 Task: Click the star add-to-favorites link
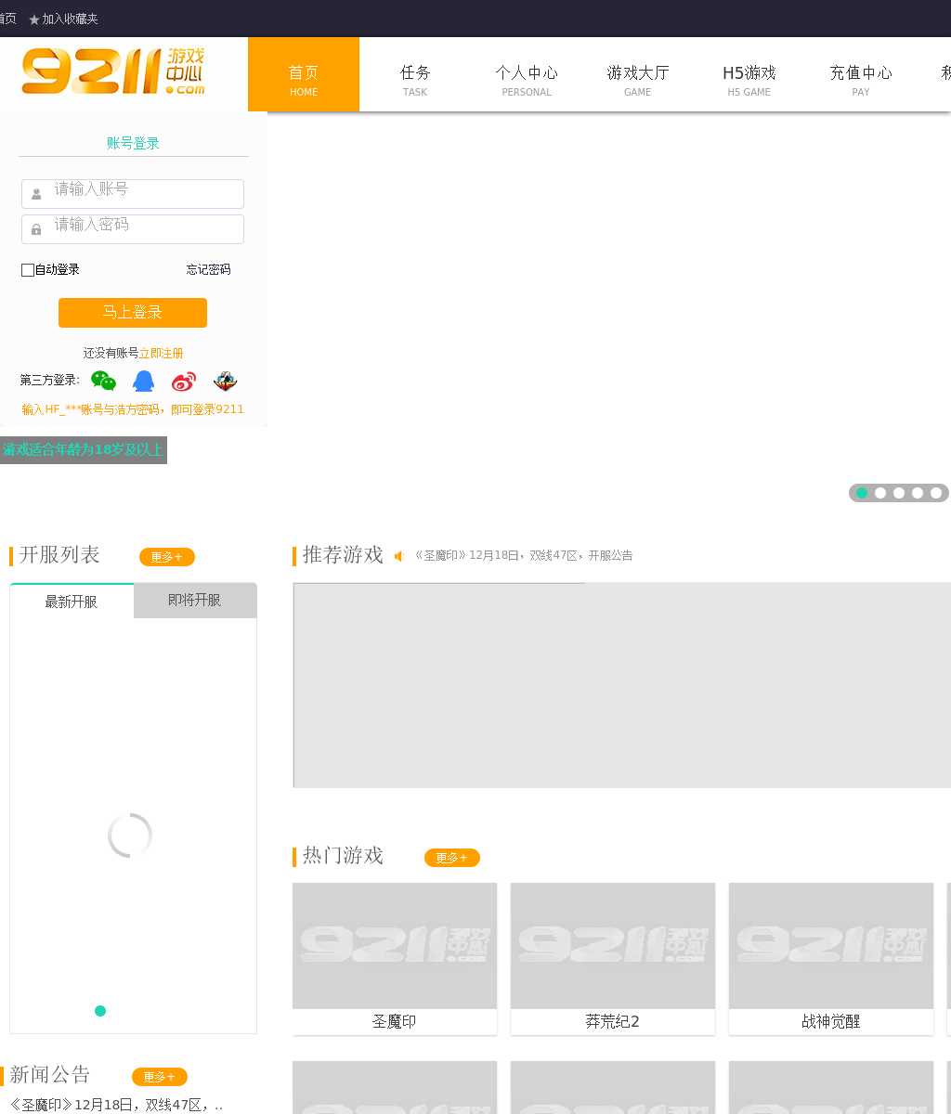click(63, 19)
